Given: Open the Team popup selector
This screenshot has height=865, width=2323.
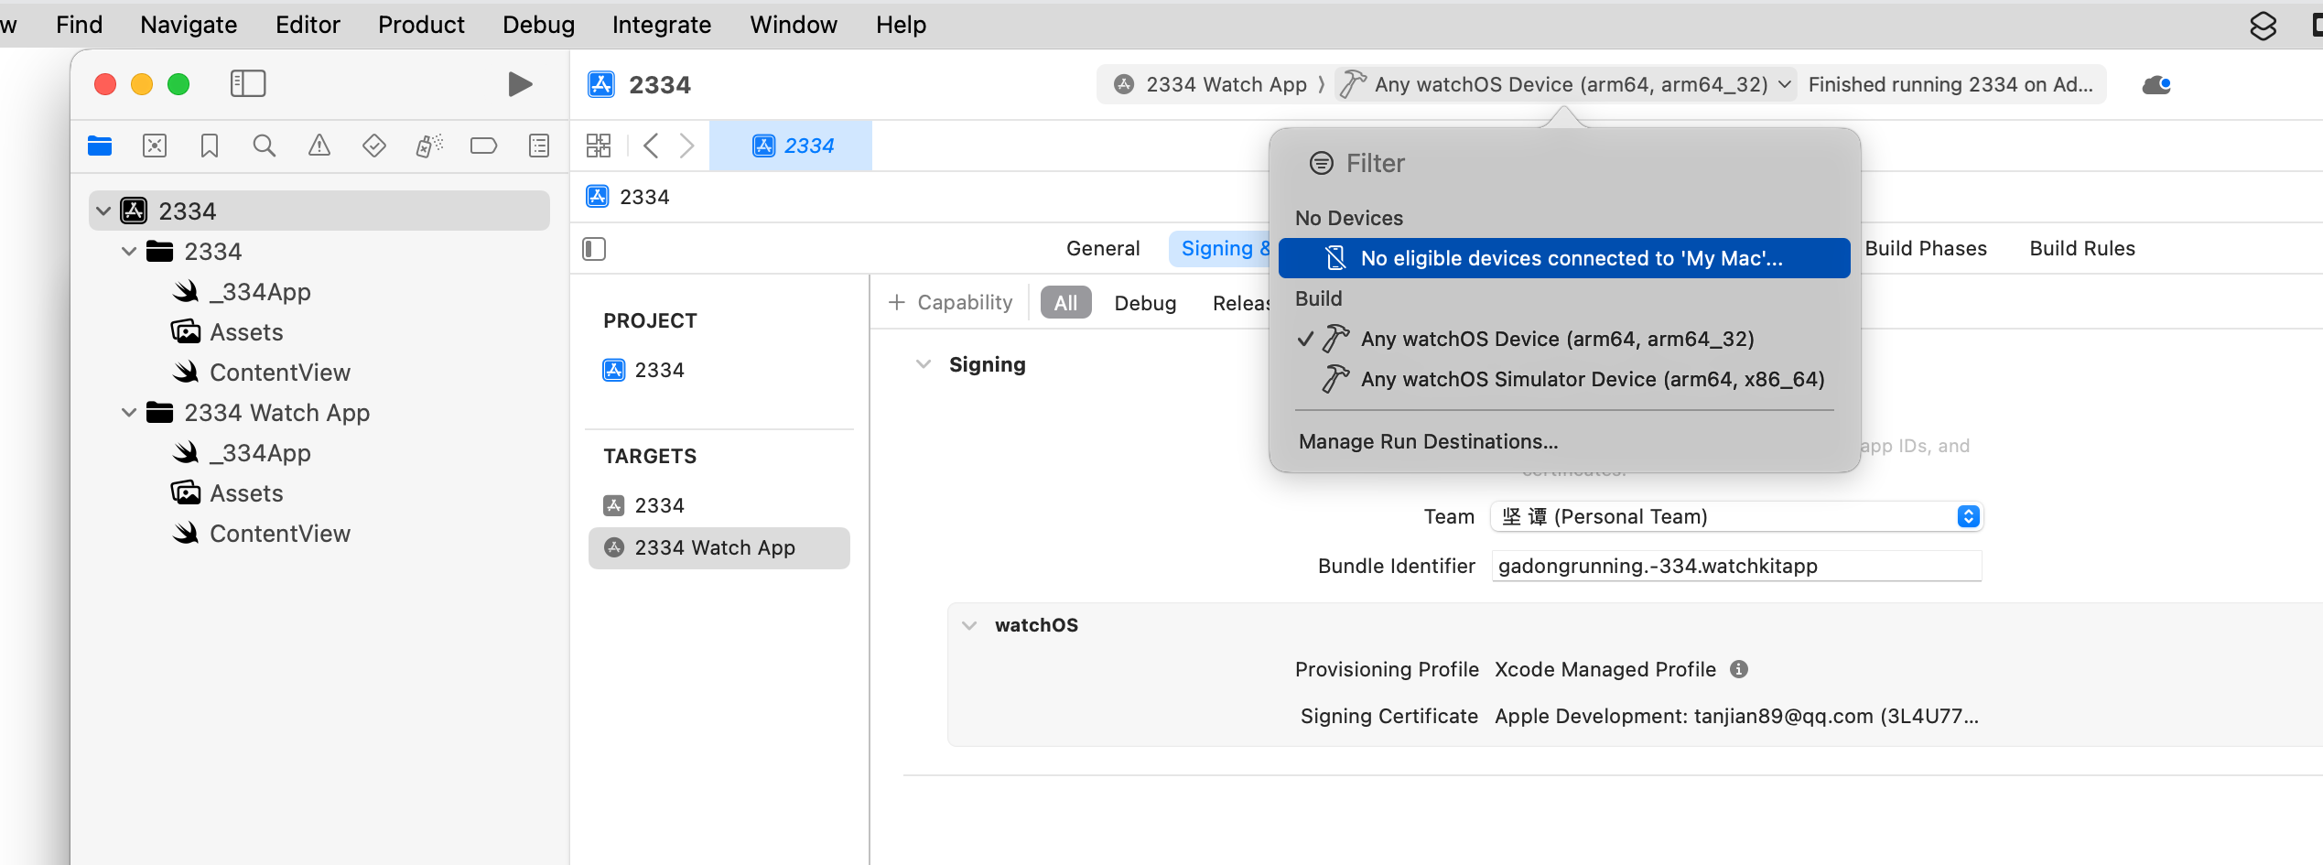Looking at the screenshot, I should click(1736, 516).
